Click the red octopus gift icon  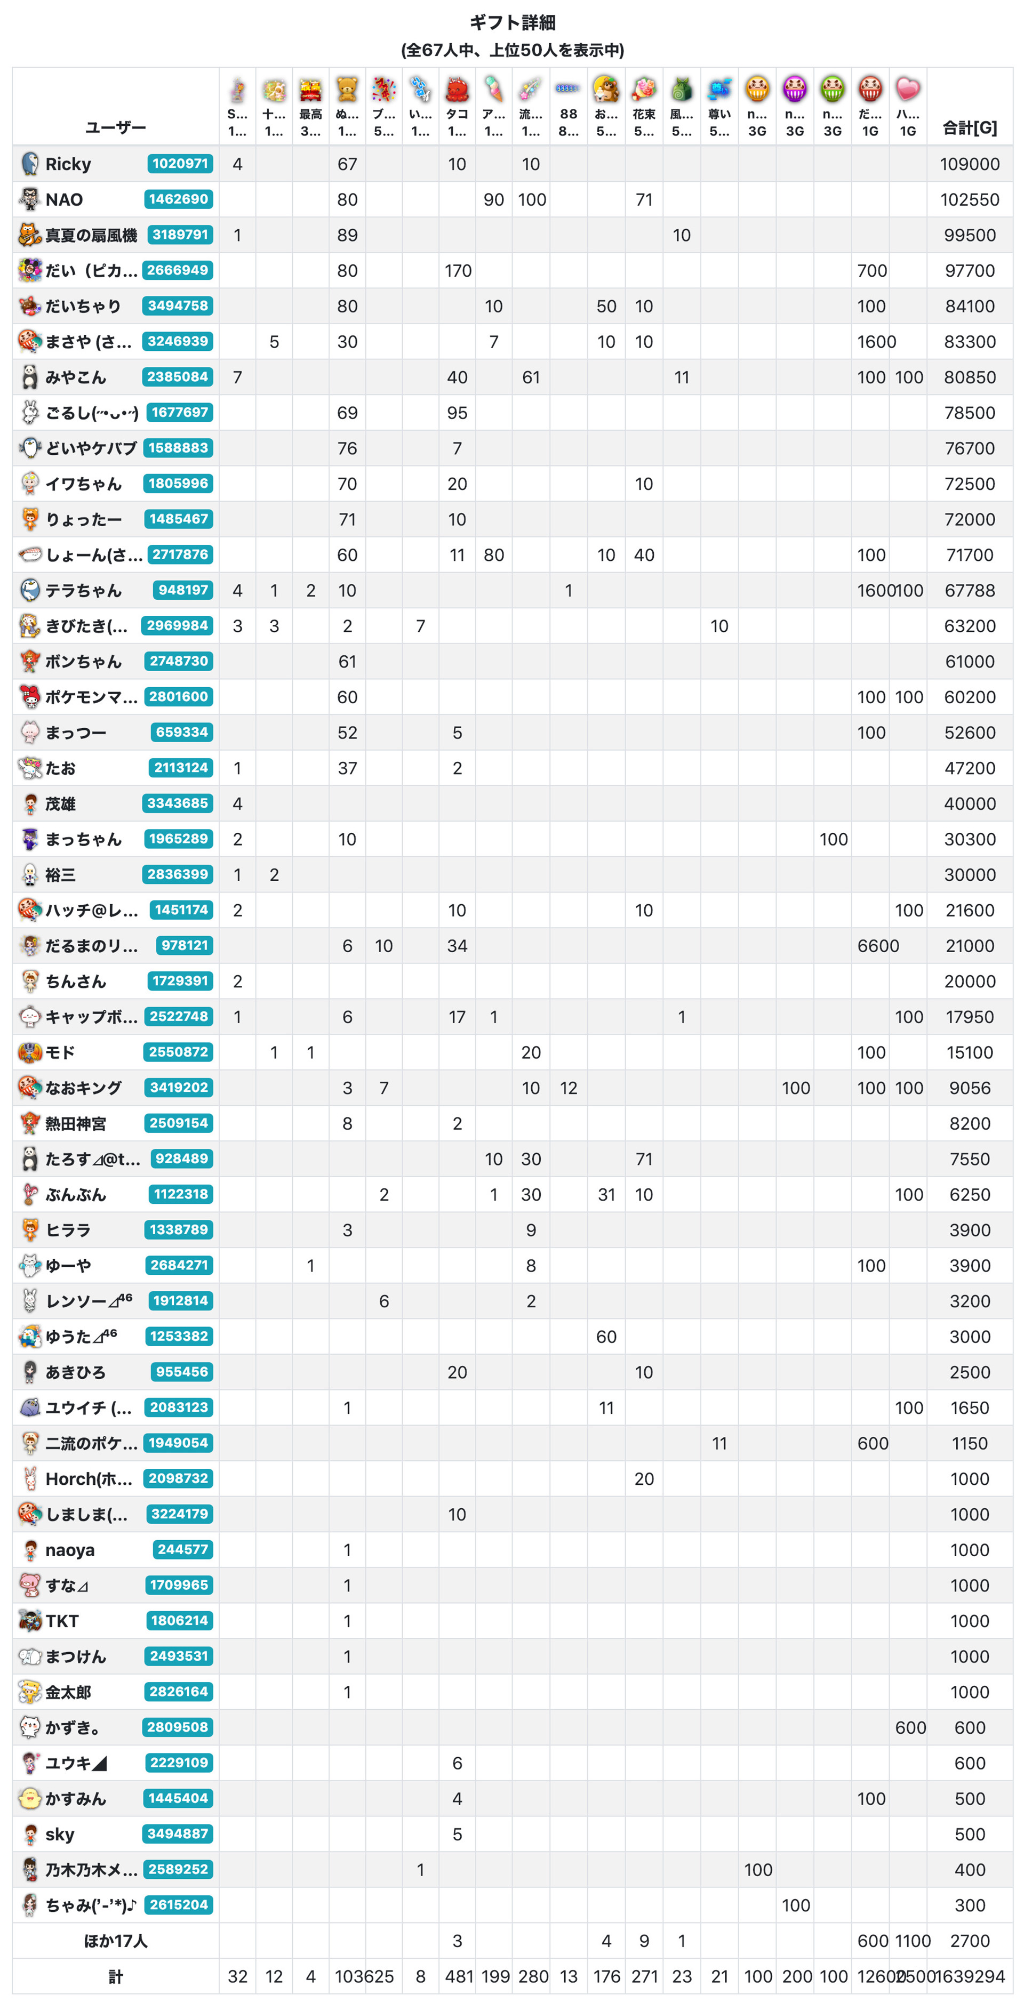457,90
